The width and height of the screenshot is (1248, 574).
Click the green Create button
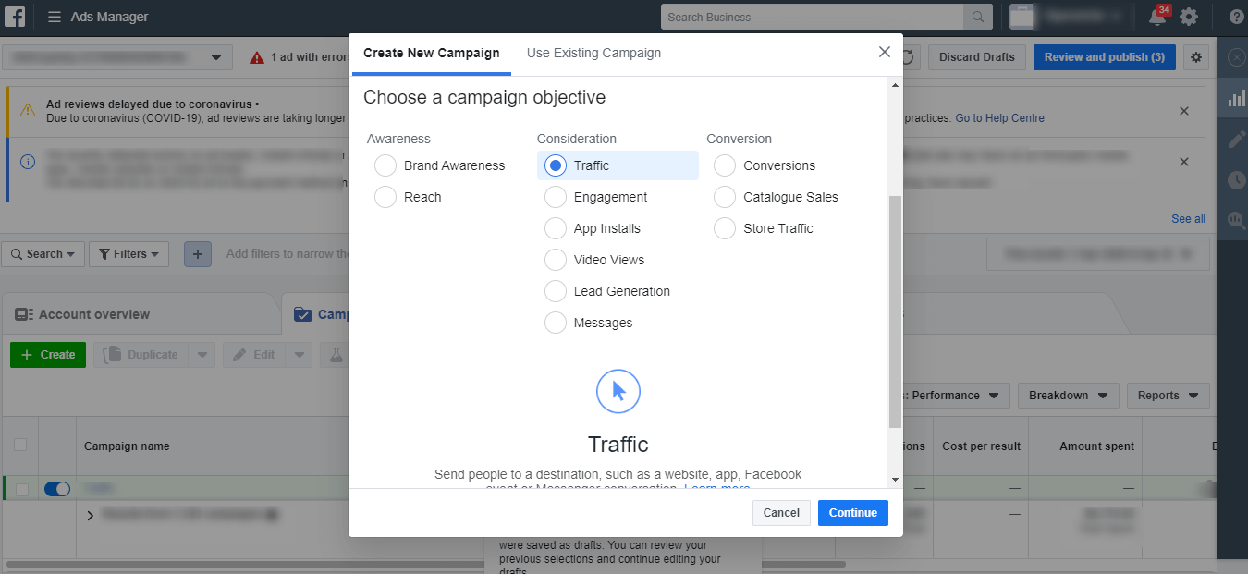point(48,355)
